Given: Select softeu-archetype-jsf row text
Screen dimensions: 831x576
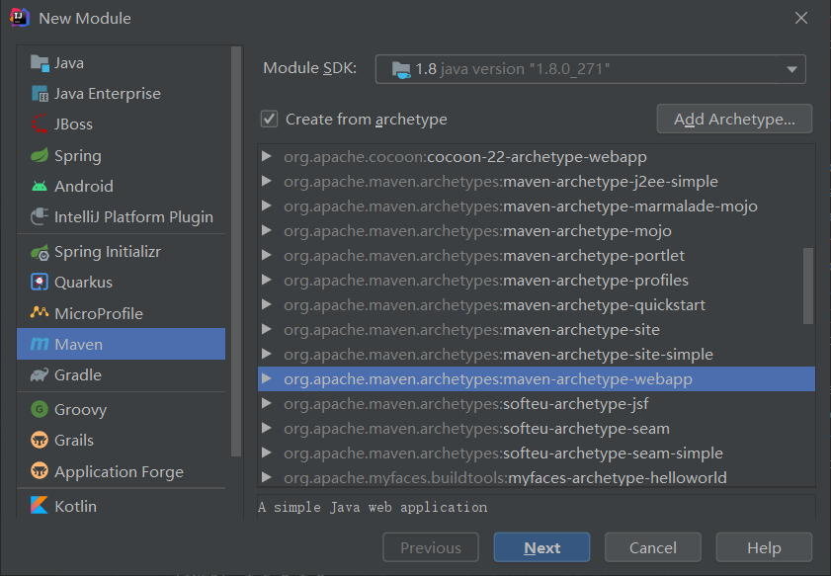Looking at the screenshot, I should (465, 404).
